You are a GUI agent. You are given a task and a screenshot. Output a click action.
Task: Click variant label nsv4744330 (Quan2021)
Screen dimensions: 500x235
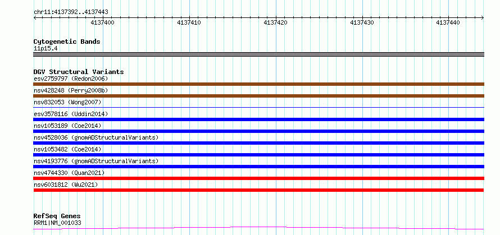[69, 173]
